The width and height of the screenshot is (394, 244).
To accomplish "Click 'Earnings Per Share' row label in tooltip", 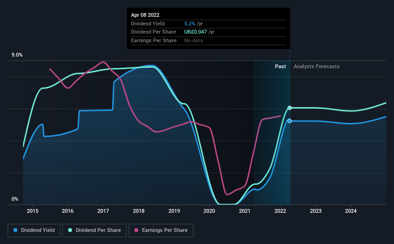I will pyautogui.click(x=154, y=40).
